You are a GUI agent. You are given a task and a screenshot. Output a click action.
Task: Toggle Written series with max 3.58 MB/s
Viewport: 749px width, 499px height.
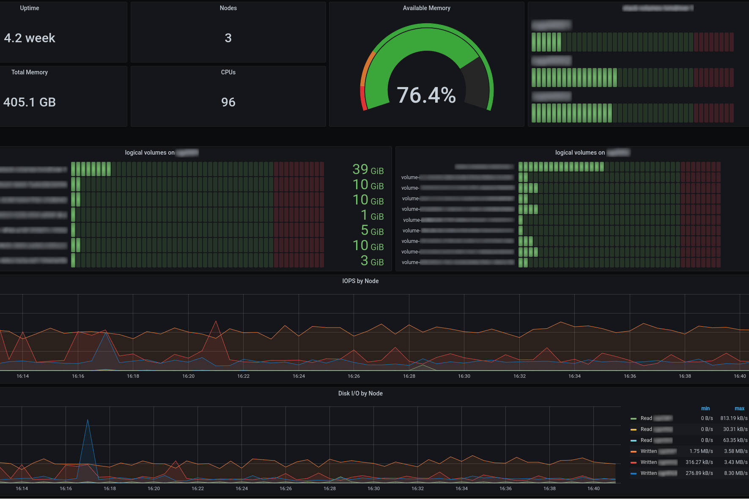[x=658, y=451]
